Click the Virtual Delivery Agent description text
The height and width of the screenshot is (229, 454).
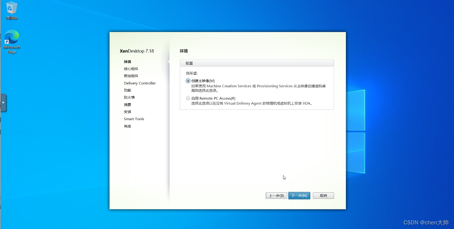[251, 104]
